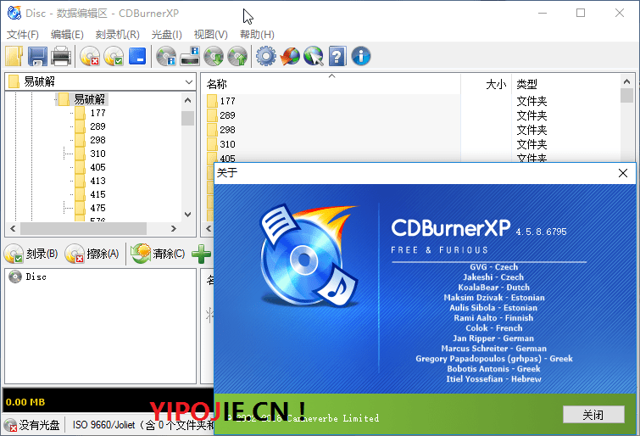Save the compilation with the floppy disk icon
This screenshot has height=436, width=640.
click(37, 57)
